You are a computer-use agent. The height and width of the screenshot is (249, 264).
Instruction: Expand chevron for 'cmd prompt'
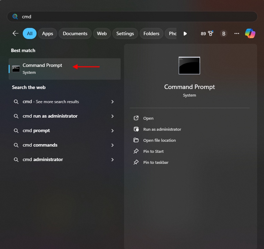[x=112, y=131]
